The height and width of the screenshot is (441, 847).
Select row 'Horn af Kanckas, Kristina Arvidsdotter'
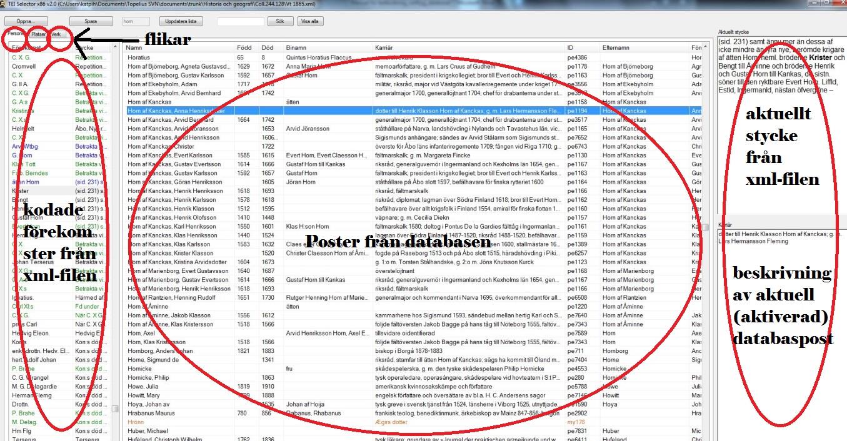[x=413, y=262]
